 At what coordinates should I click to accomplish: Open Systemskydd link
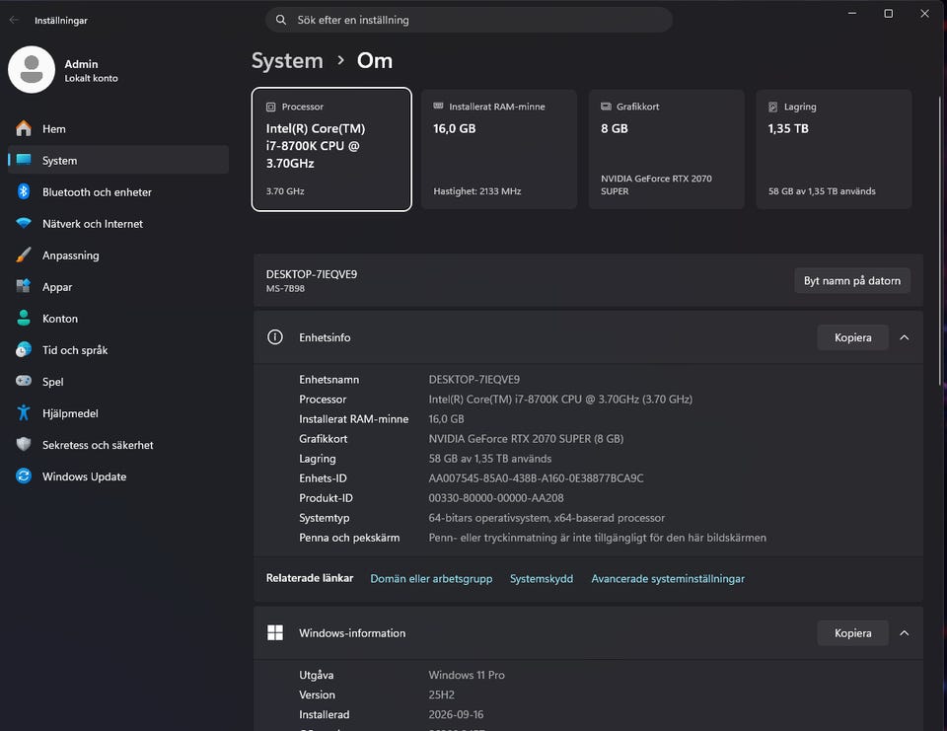(542, 578)
